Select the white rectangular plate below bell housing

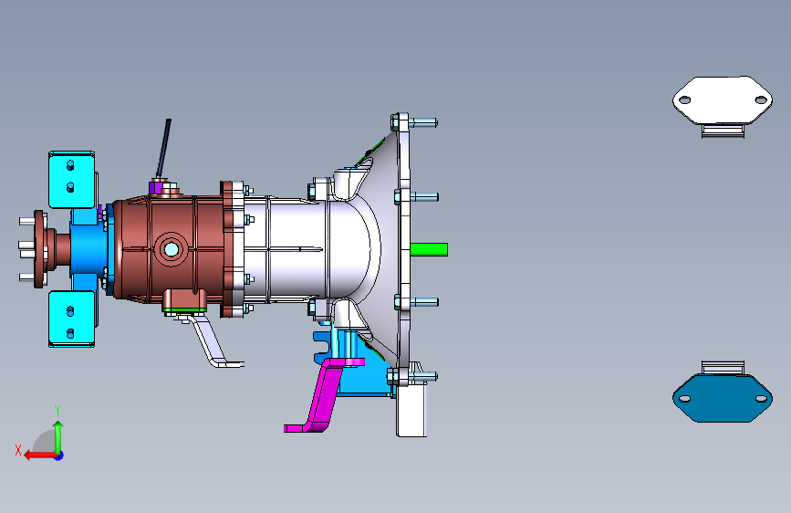tap(411, 409)
